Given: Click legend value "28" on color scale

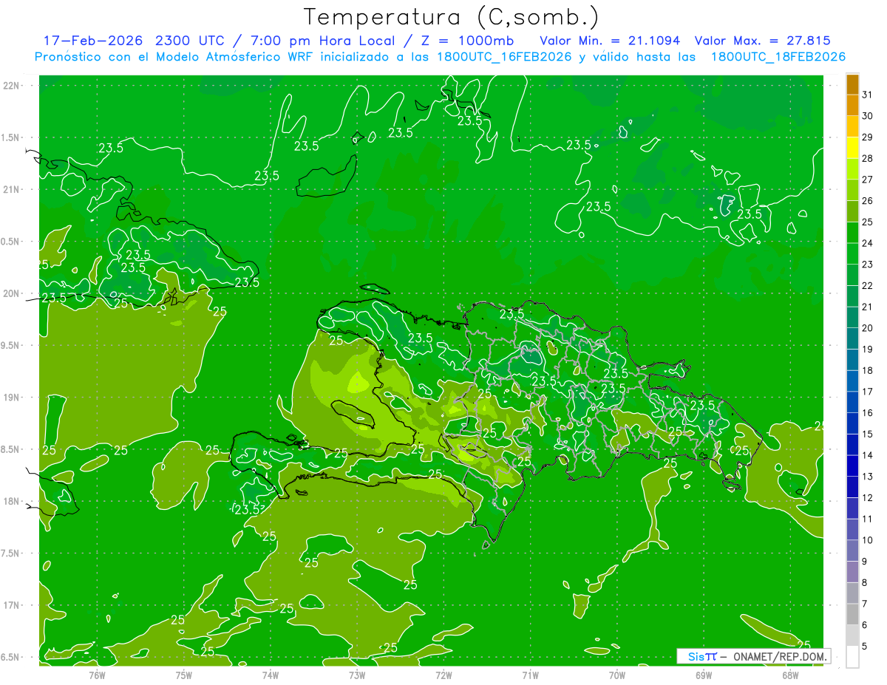Looking at the screenshot, I should (867, 158).
